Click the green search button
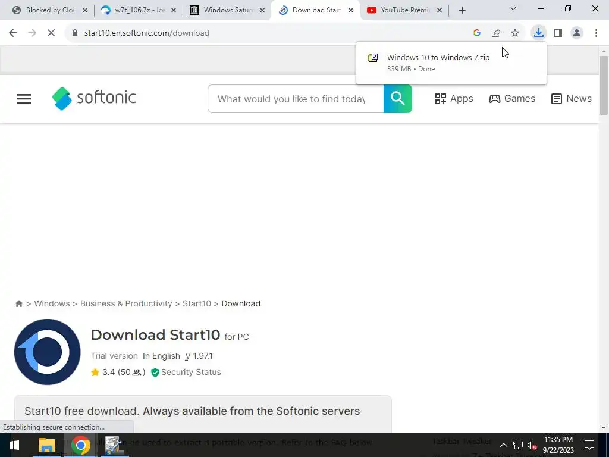This screenshot has width=609, height=457. pos(398,99)
